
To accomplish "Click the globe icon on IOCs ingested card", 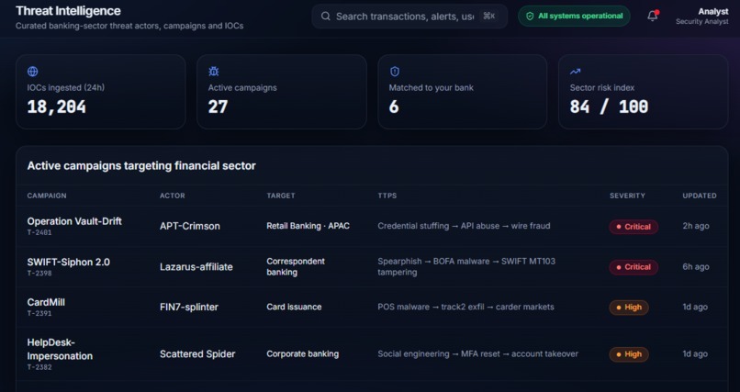I will (32, 72).
